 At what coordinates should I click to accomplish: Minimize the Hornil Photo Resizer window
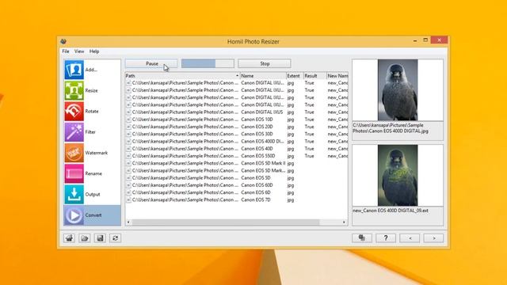click(415, 40)
